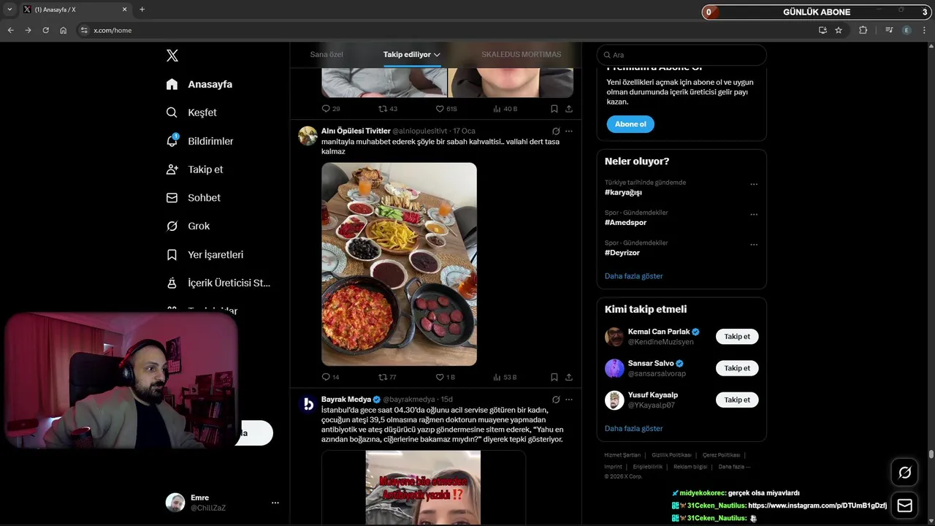935x526 pixels.
Task: Bookmark the top post with 618 likes
Action: click(x=554, y=108)
